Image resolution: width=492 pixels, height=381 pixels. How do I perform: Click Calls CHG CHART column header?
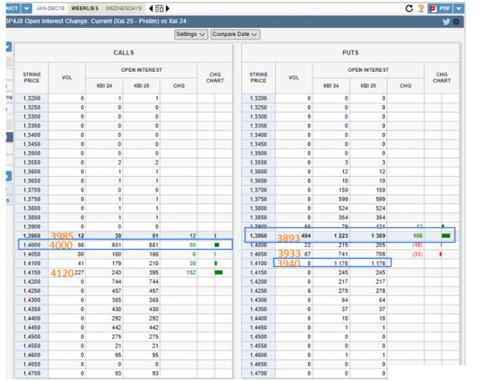pyautogui.click(x=215, y=77)
